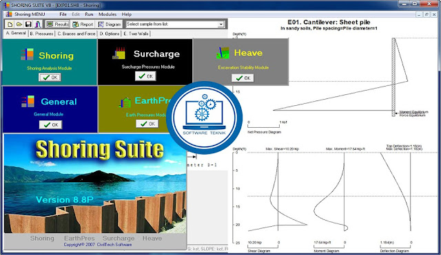The height and width of the screenshot is (255, 441).
Task: Minimize the Shoring Suite main window
Action: pos(404,3)
